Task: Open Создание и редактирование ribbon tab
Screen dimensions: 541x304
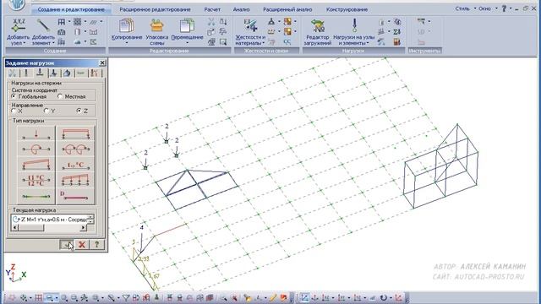Action: click(x=71, y=9)
